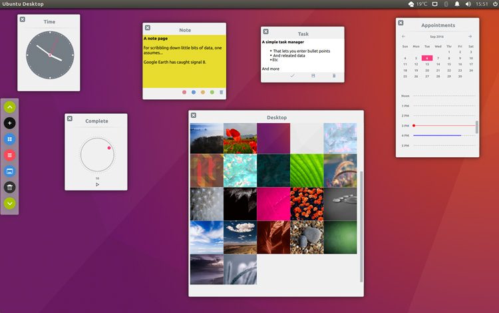Select the red poppies wallpaper thumbnail
The image size is (499, 313).
[240, 139]
